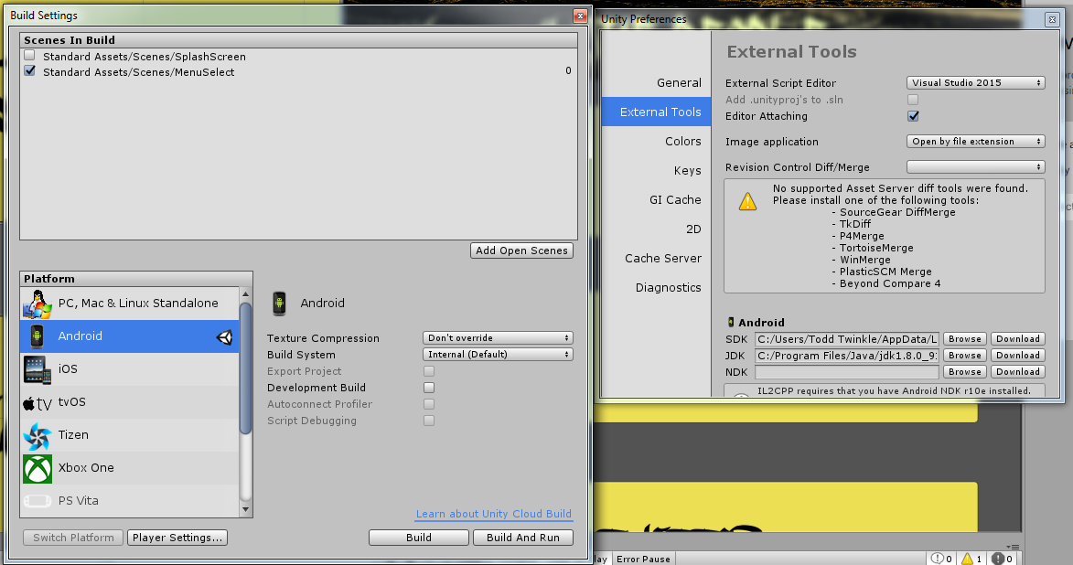Click the small Android icon in External Tools
Image resolution: width=1073 pixels, height=565 pixels.
[731, 322]
